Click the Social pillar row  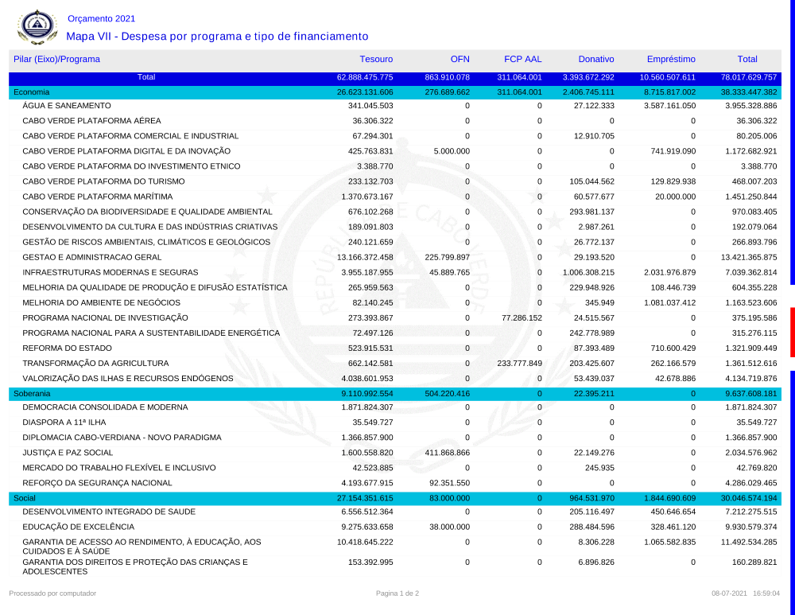click(x=25, y=497)
